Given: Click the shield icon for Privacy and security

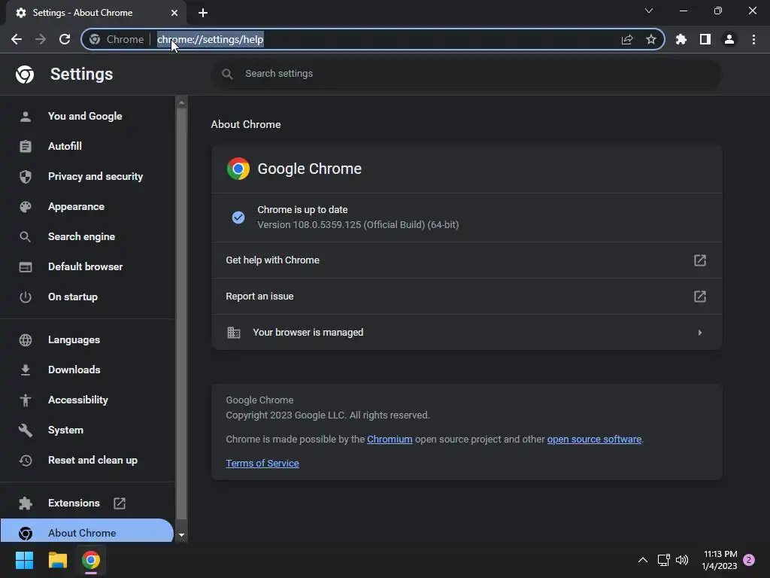Looking at the screenshot, I should 26,176.
